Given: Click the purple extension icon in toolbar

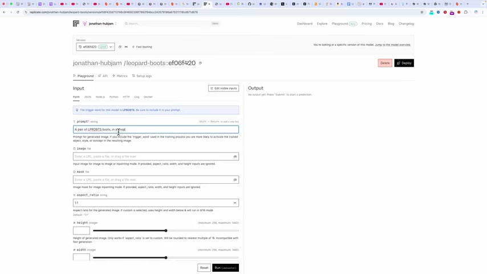Looking at the screenshot, I should point(452,13).
